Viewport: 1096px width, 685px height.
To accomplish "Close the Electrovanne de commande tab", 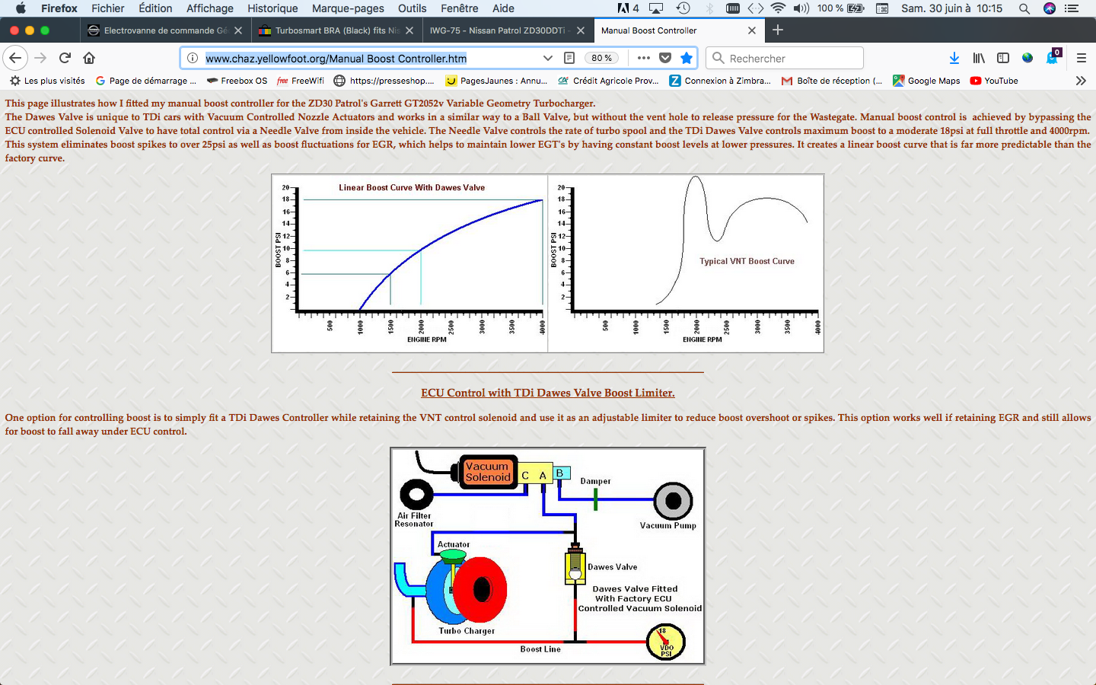I will click(238, 30).
